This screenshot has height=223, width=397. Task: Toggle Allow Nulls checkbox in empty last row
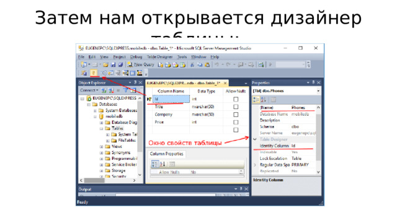point(236,130)
